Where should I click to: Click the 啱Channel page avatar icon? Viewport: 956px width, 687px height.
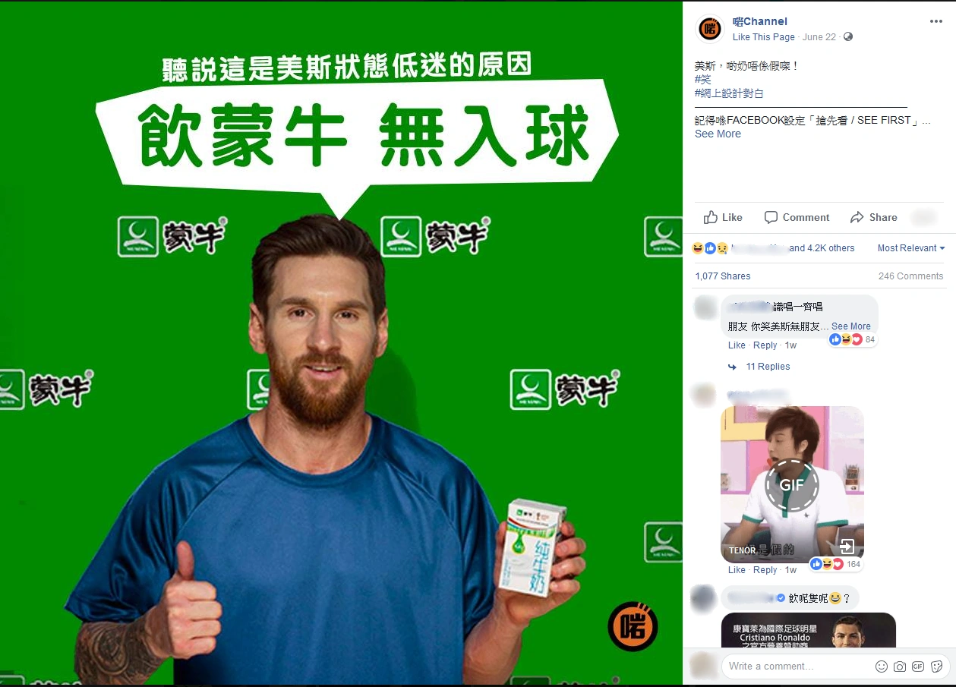point(710,29)
